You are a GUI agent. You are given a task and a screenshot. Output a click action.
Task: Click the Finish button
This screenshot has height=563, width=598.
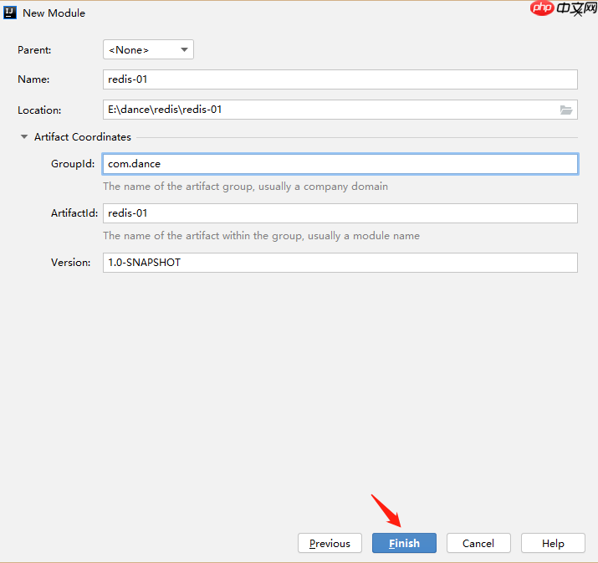[x=404, y=543]
